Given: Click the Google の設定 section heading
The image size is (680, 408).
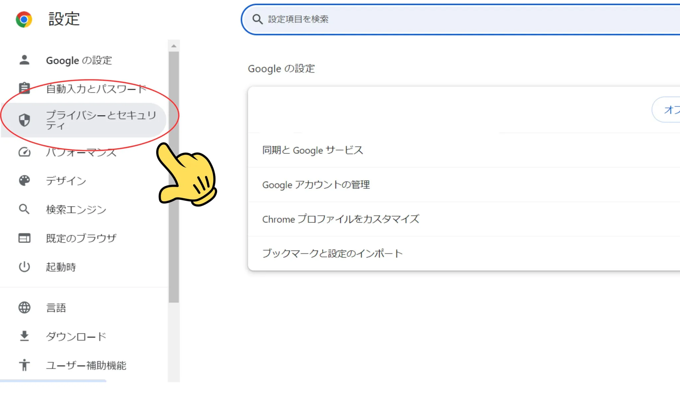Looking at the screenshot, I should tap(281, 69).
